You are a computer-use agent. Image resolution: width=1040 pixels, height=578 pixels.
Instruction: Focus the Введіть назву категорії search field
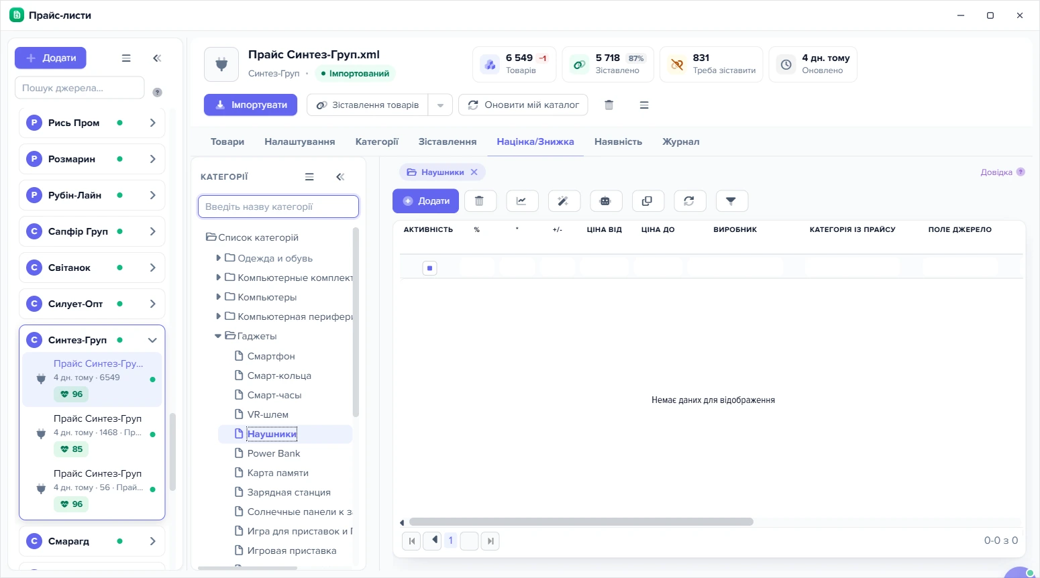[x=278, y=207]
